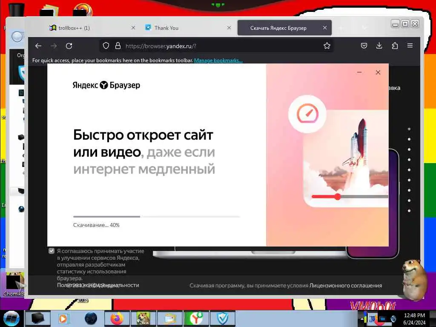Open the Manage bookmarks link
This screenshot has width=436, height=327.
coord(218,60)
